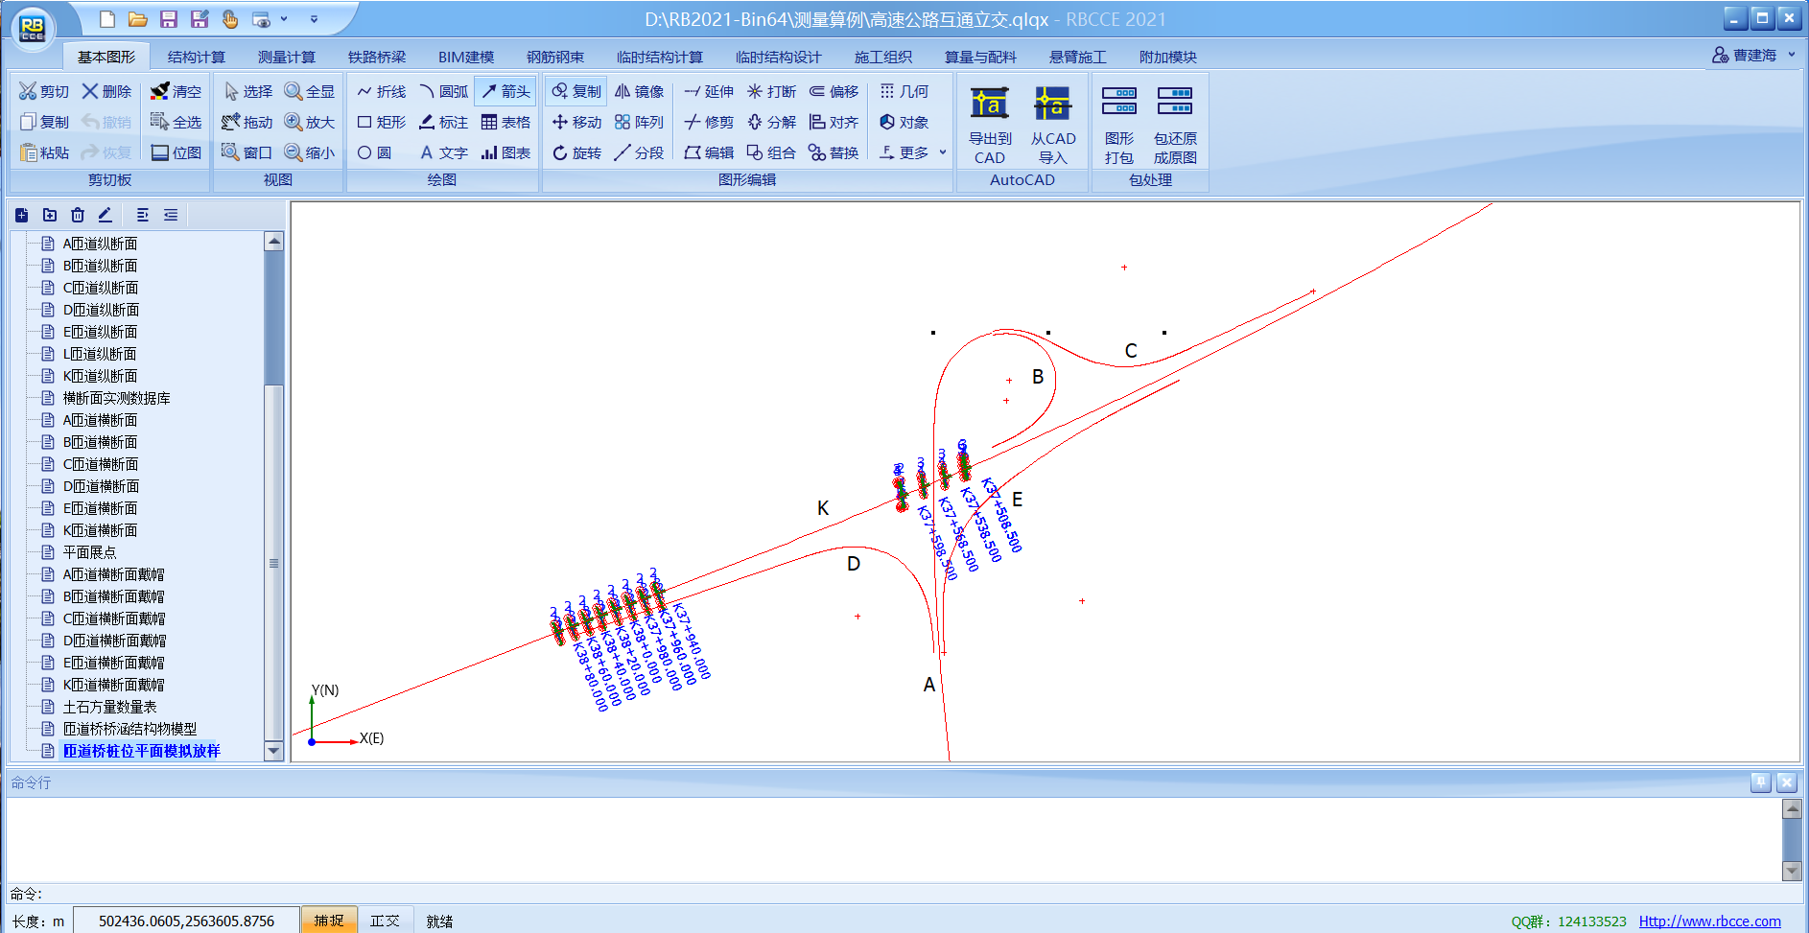Switch to the 测量计算 ribbon tab
The width and height of the screenshot is (1809, 933).
pyautogui.click(x=286, y=57)
